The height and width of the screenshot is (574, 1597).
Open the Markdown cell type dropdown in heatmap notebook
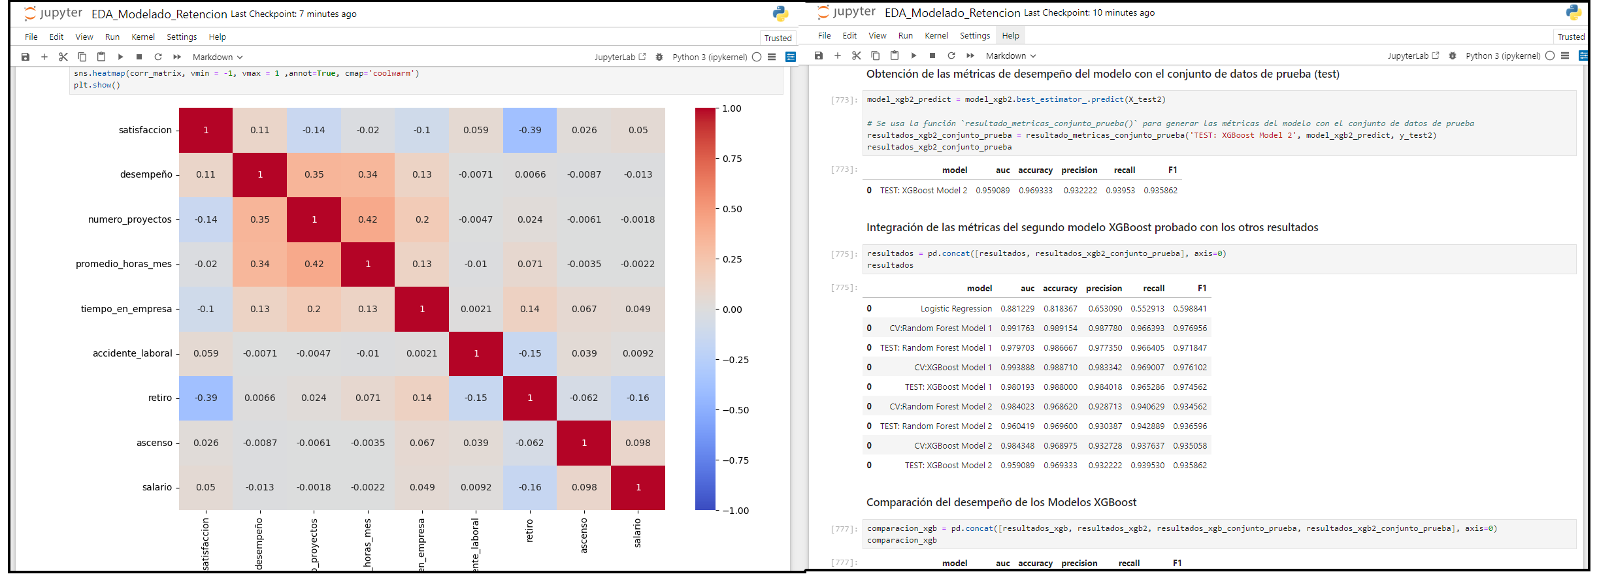(217, 57)
